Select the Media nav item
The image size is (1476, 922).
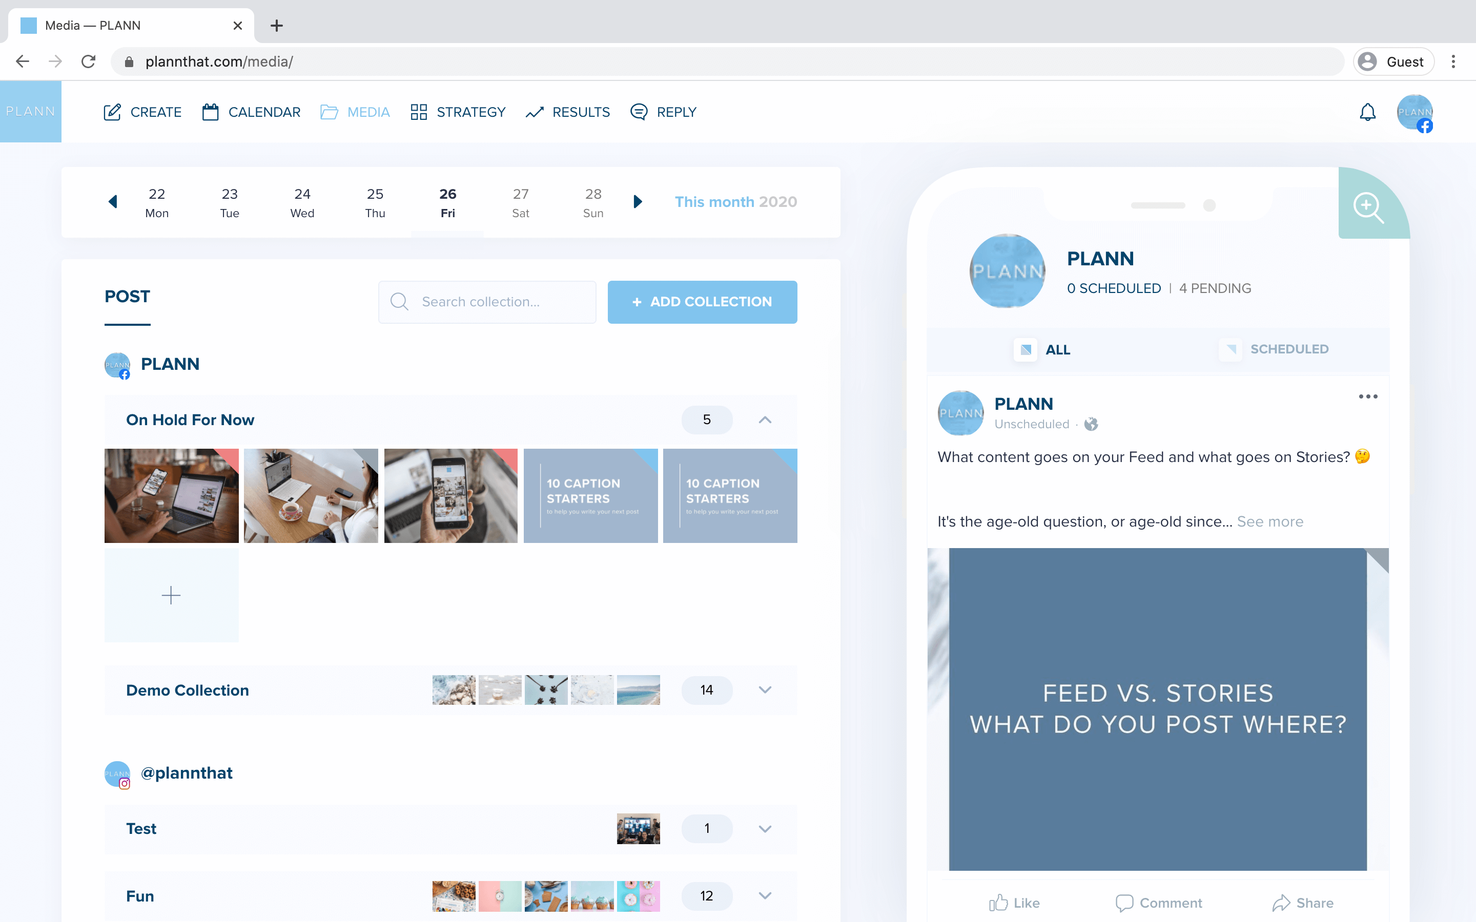coord(355,112)
